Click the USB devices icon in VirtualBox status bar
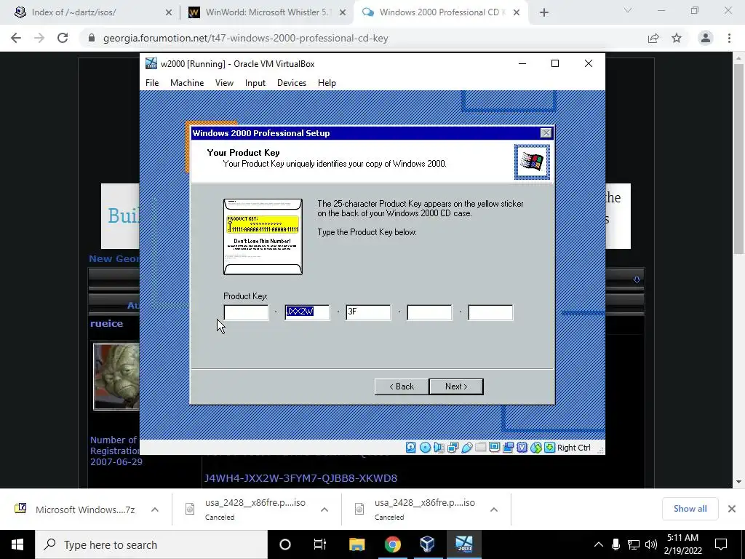The image size is (745, 559). coord(466,448)
